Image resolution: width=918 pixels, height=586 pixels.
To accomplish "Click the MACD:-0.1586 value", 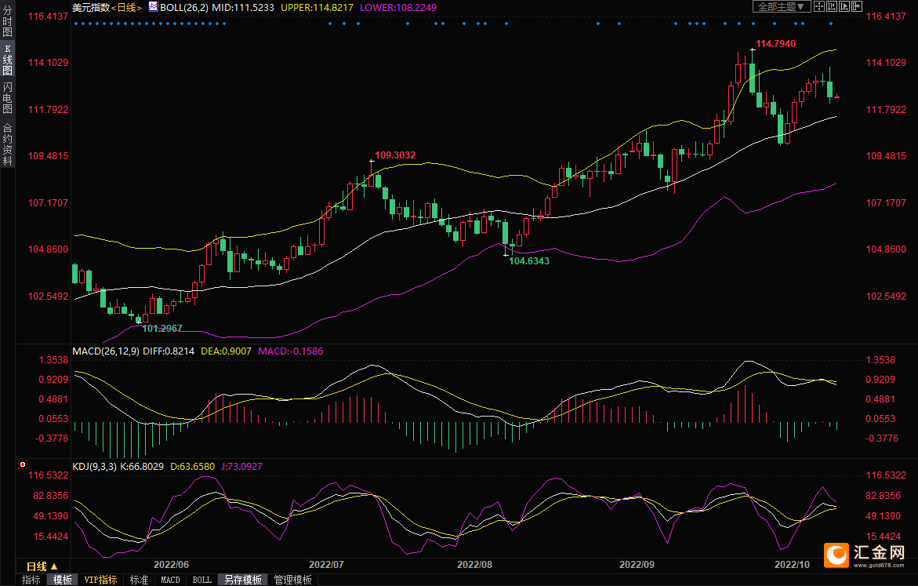I will coord(290,351).
